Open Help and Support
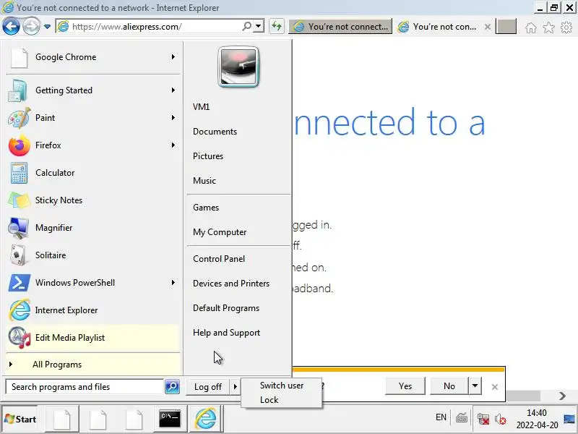Image resolution: width=578 pixels, height=434 pixels. click(227, 333)
